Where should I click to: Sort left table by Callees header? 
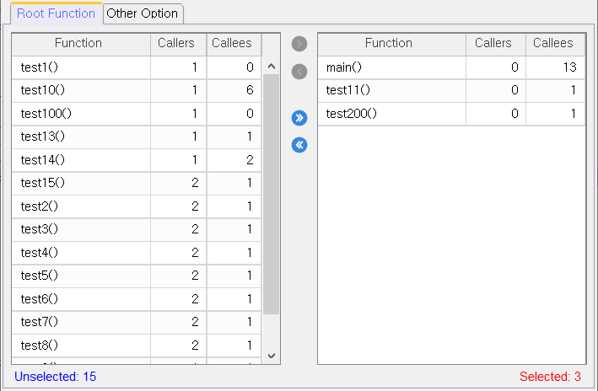click(x=234, y=45)
